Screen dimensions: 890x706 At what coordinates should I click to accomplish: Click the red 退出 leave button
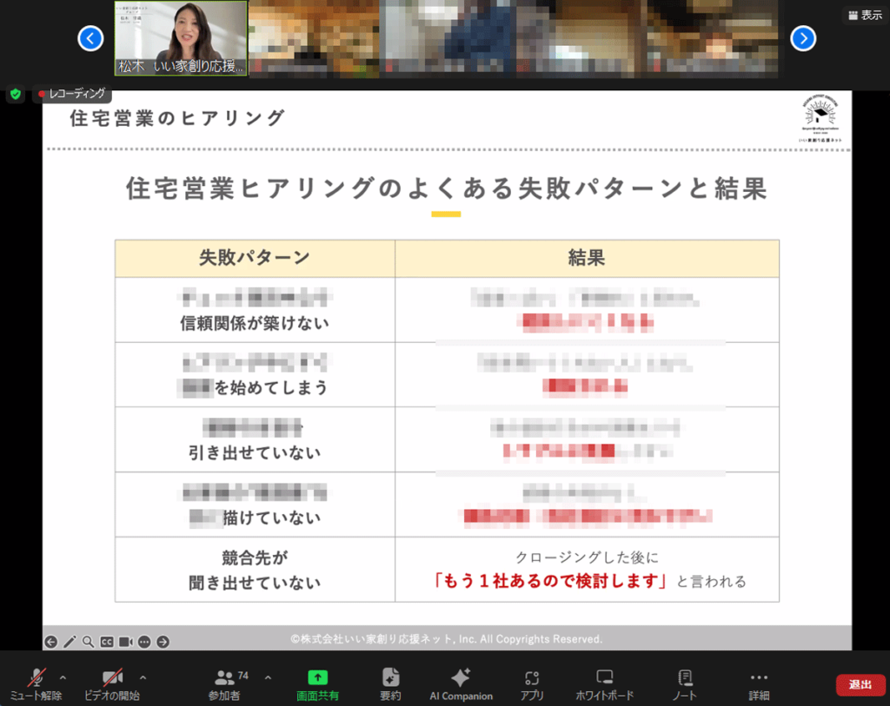(860, 684)
